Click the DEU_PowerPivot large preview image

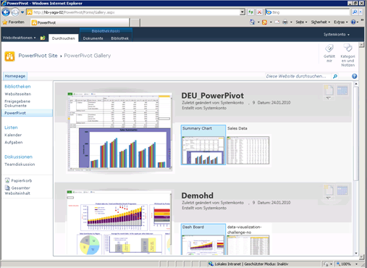120,132
